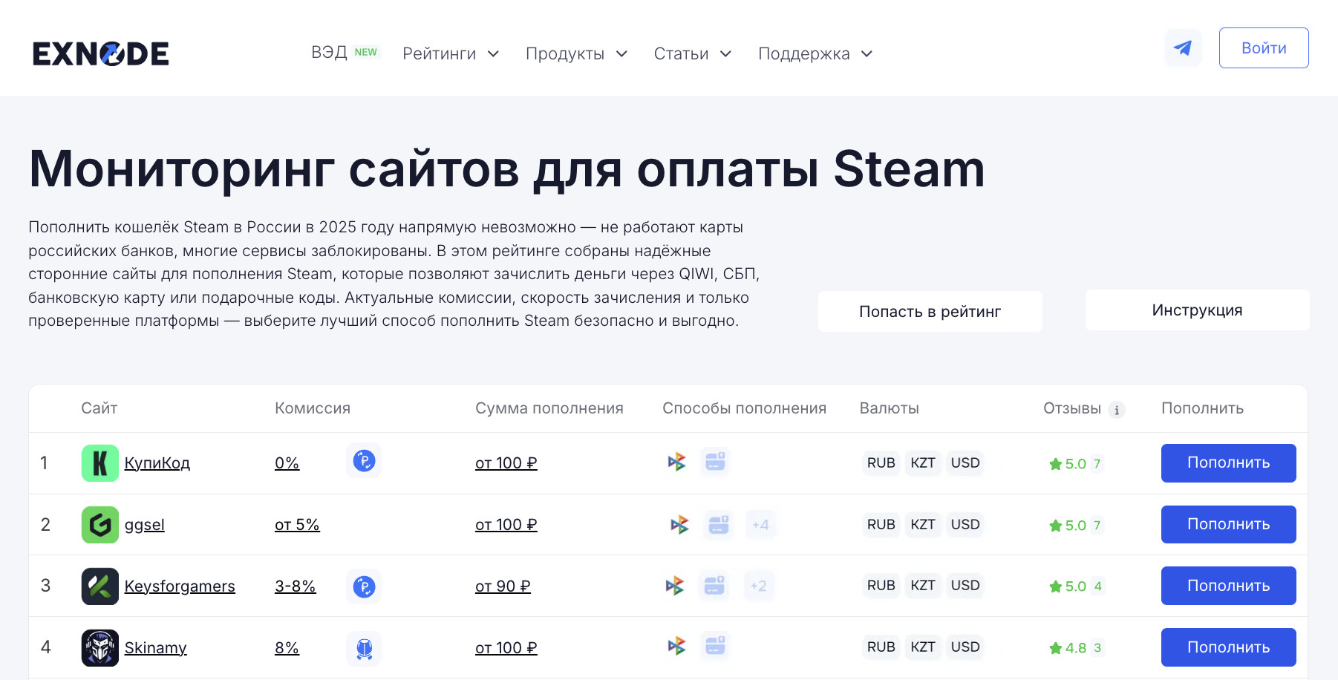This screenshot has width=1338, height=680.
Task: Open the Skinamy site link
Action: (x=156, y=648)
